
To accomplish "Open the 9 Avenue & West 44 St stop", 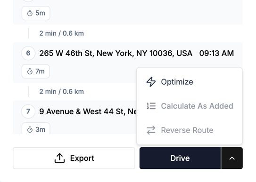I will click(88, 111).
